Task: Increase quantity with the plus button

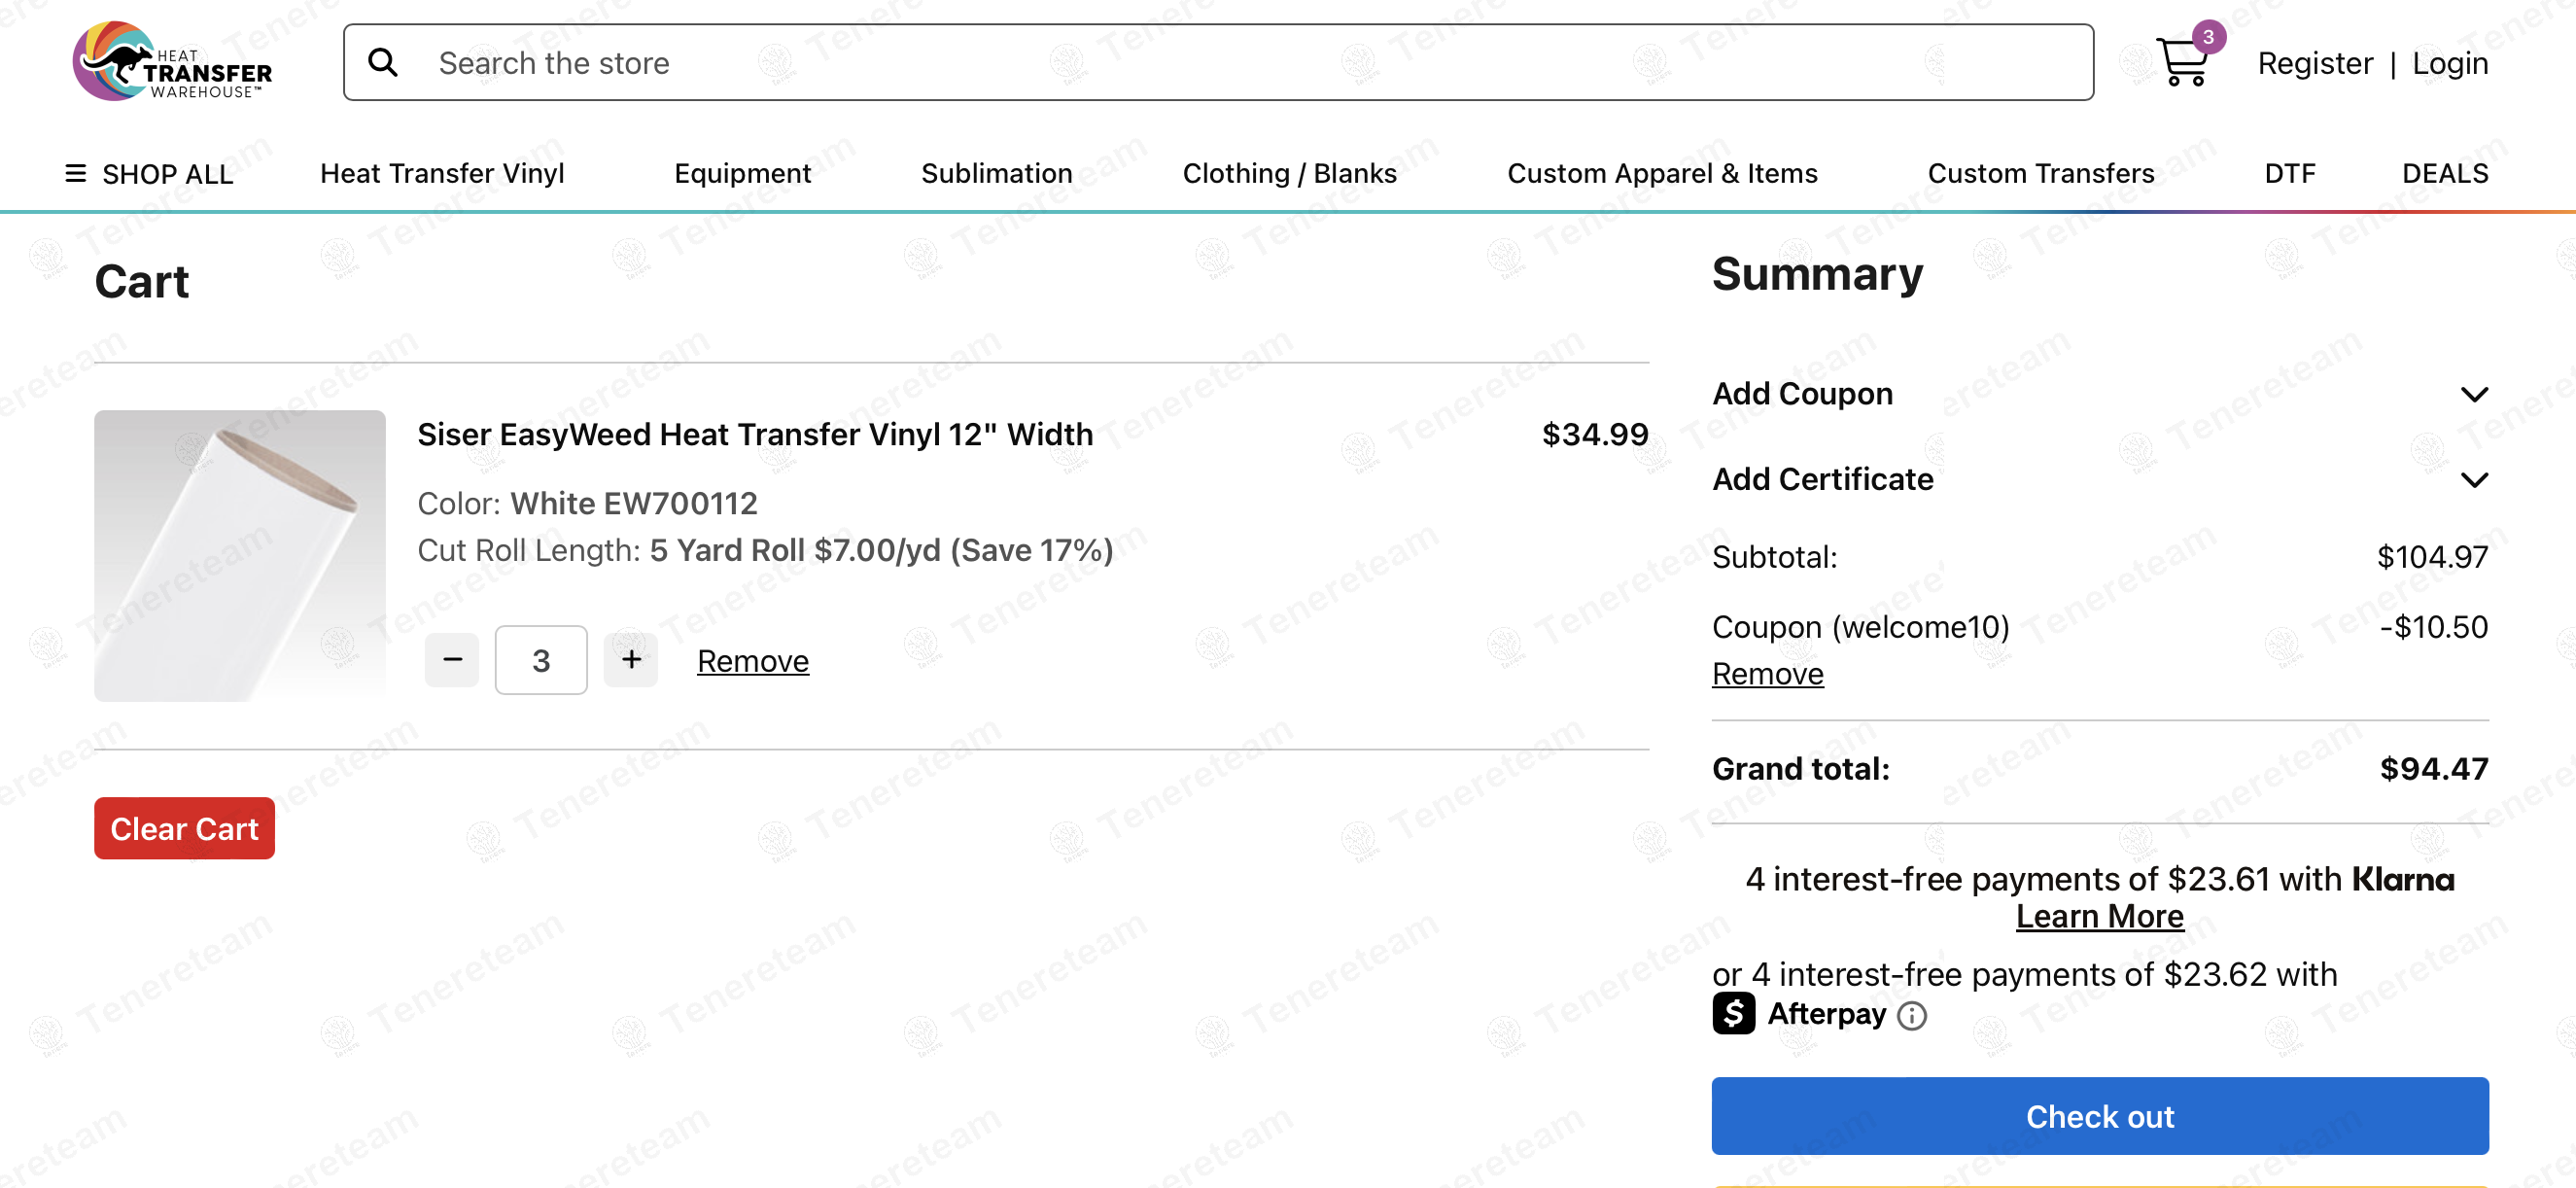Action: pyautogui.click(x=631, y=660)
